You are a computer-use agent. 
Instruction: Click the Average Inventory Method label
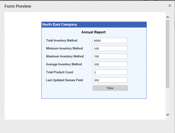(64, 64)
